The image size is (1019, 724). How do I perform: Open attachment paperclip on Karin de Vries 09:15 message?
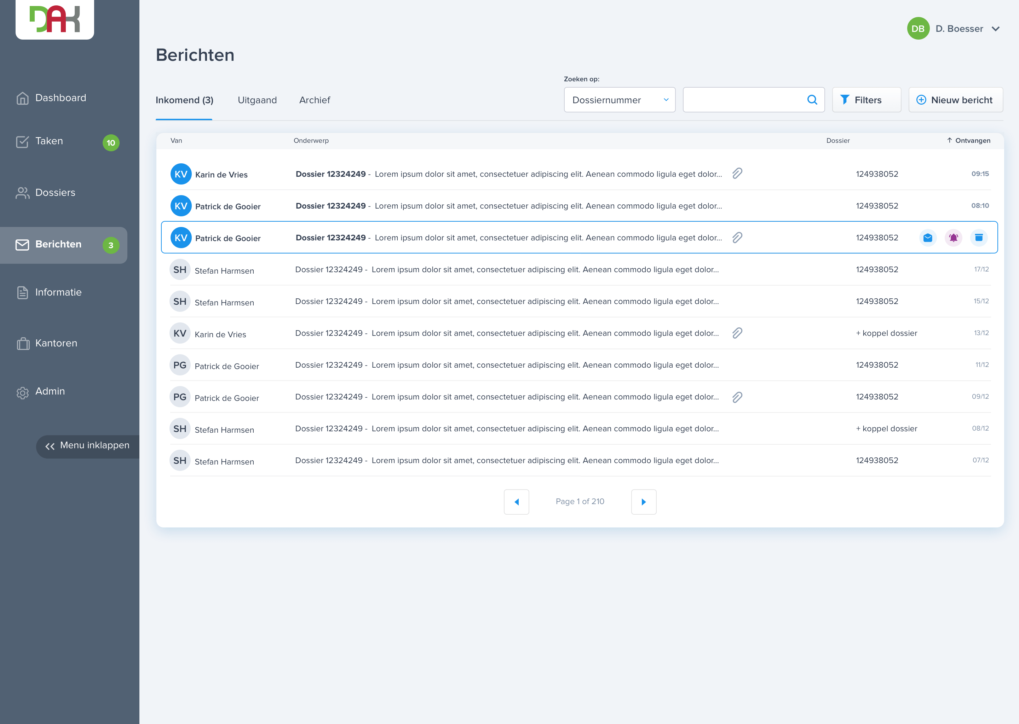tap(737, 174)
